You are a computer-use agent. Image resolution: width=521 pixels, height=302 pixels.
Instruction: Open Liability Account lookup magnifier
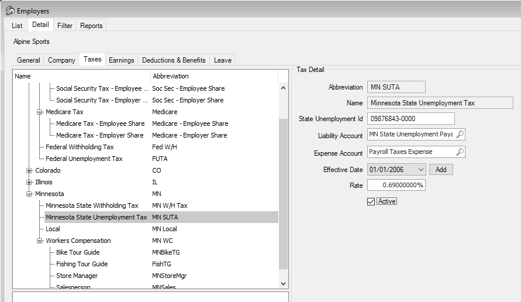point(460,135)
